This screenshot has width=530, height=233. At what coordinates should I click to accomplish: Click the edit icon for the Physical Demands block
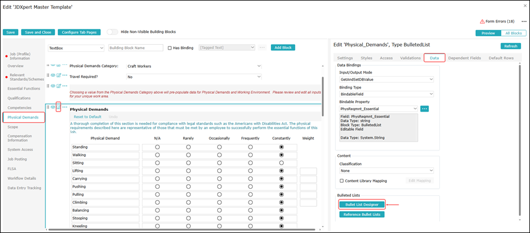tap(58, 107)
